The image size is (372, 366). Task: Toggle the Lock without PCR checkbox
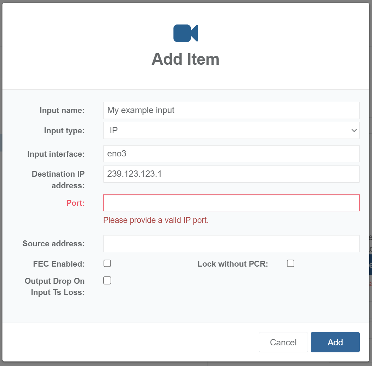290,263
